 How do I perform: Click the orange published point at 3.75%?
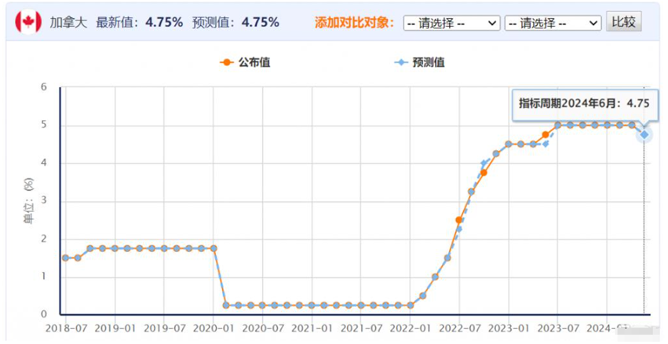(x=484, y=173)
